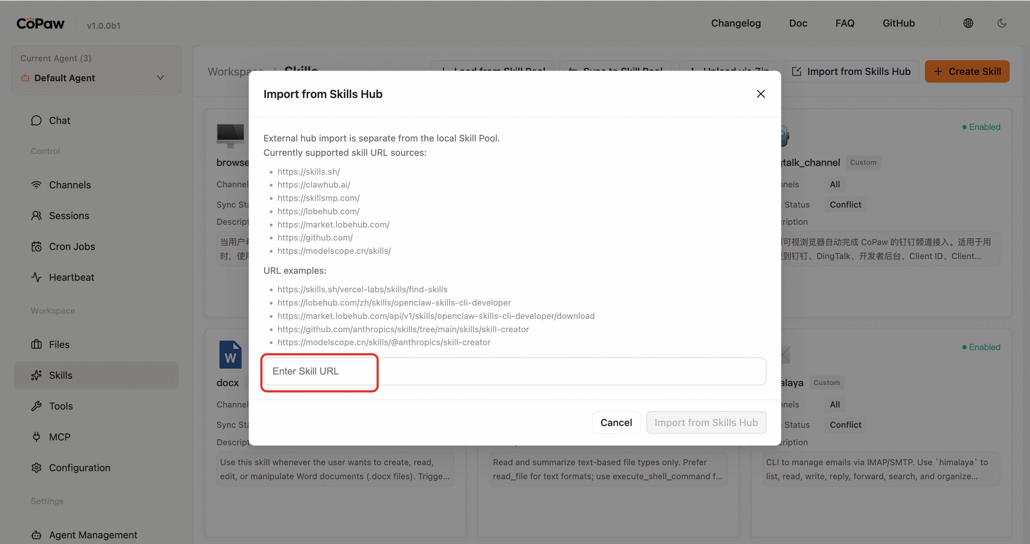Screen dimensions: 1030x544
Task: Open Configuration in sidebar
Action: [x=79, y=468]
